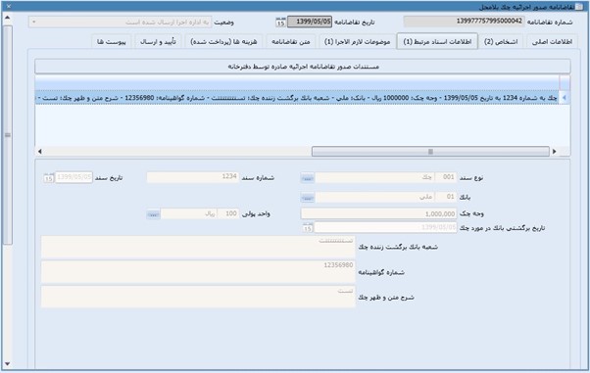The height and width of the screenshot is (373, 590).
Task: Click the واحد پولی name field showing ریال
Action: (x=188, y=213)
